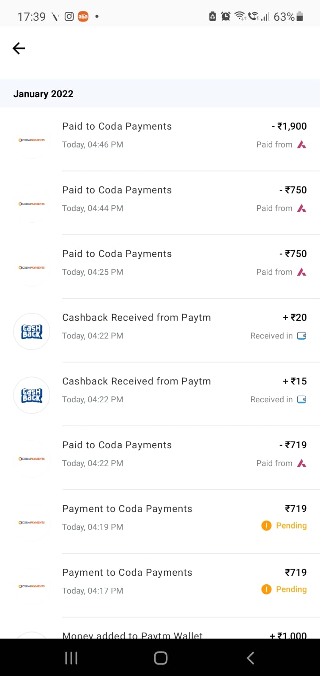Tap wallet icon beside ₹20 cashback
The height and width of the screenshot is (676, 320).
click(301, 336)
